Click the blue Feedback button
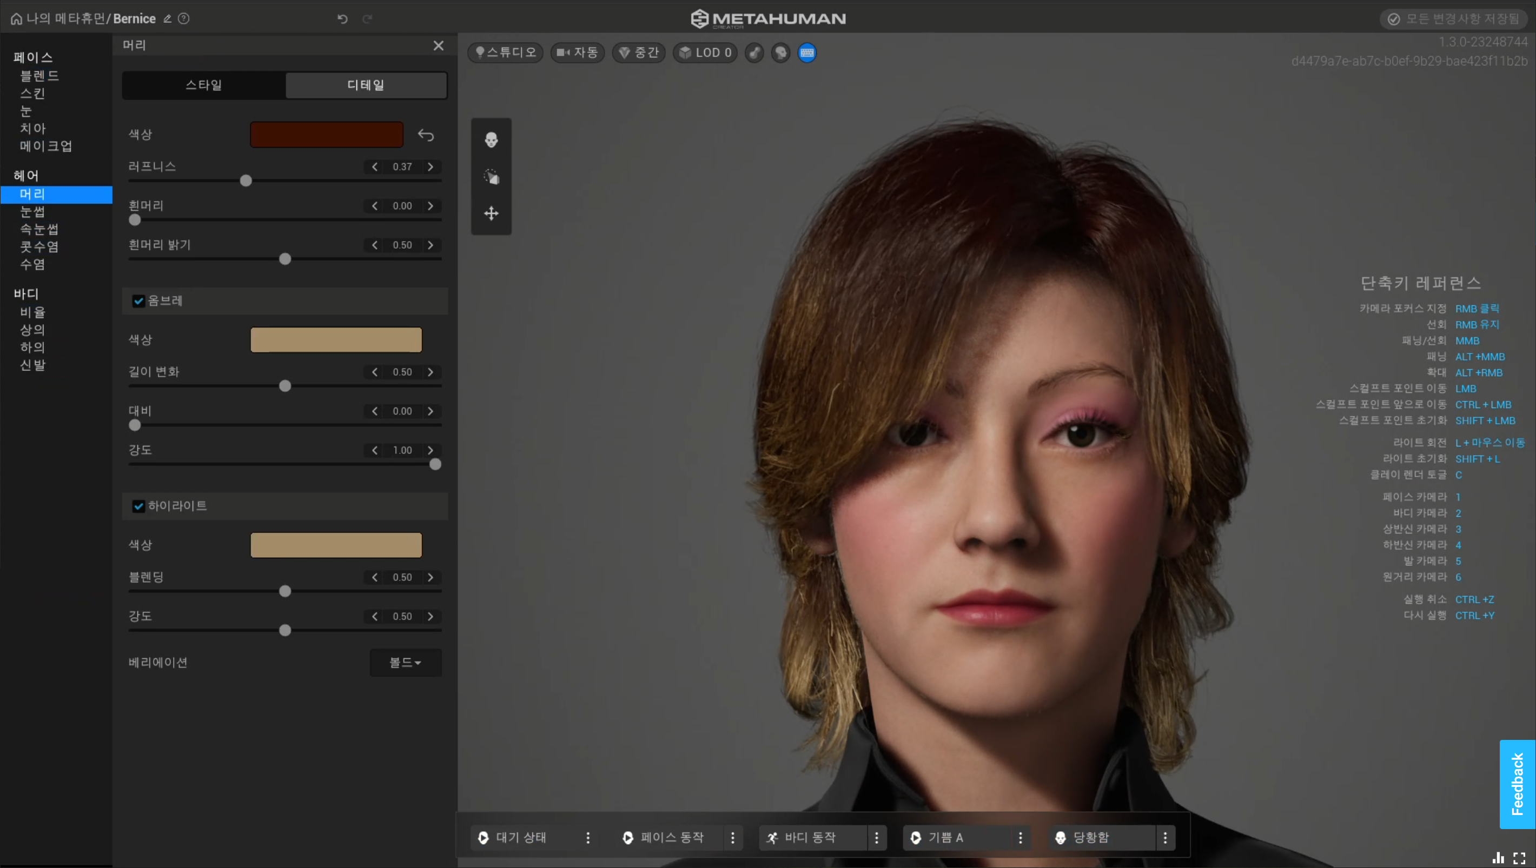 (x=1517, y=784)
